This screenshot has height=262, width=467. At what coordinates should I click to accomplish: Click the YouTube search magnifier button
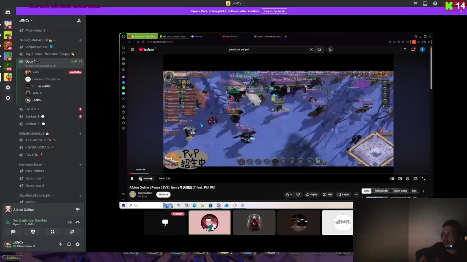pos(319,49)
